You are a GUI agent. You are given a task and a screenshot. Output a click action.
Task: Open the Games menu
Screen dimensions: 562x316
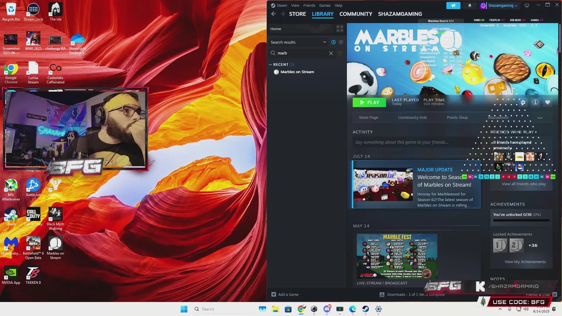click(325, 5)
